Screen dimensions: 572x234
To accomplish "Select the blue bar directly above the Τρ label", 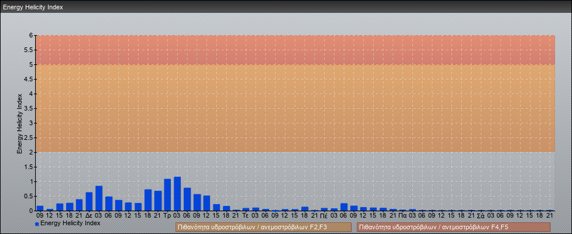I will [x=167, y=195].
